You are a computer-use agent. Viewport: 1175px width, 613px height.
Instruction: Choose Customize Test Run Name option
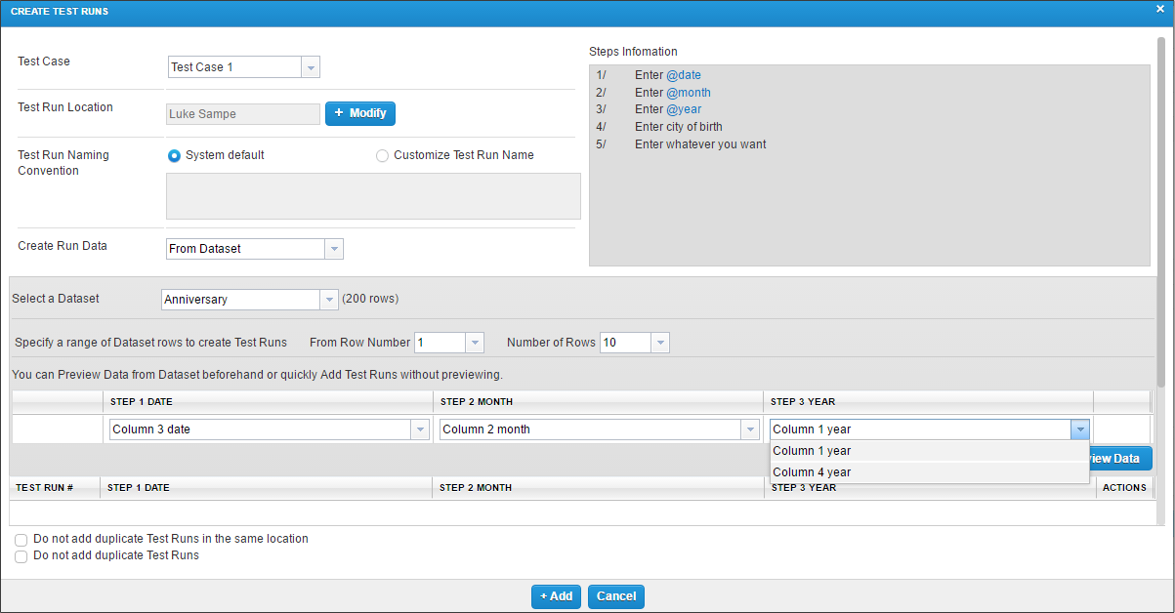click(x=382, y=155)
